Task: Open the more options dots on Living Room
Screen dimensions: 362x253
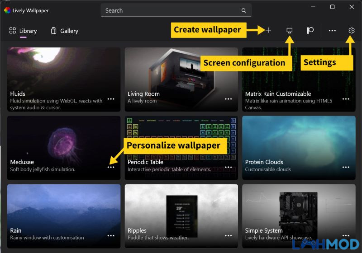Action: point(229,99)
